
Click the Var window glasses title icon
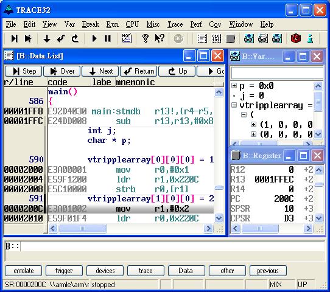(235, 56)
